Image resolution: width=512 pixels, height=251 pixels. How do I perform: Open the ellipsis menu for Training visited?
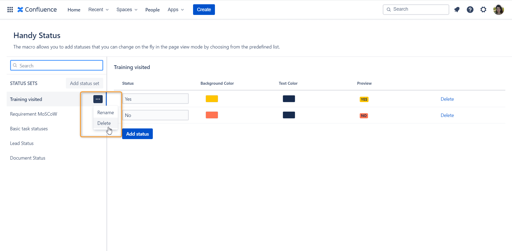[98, 99]
